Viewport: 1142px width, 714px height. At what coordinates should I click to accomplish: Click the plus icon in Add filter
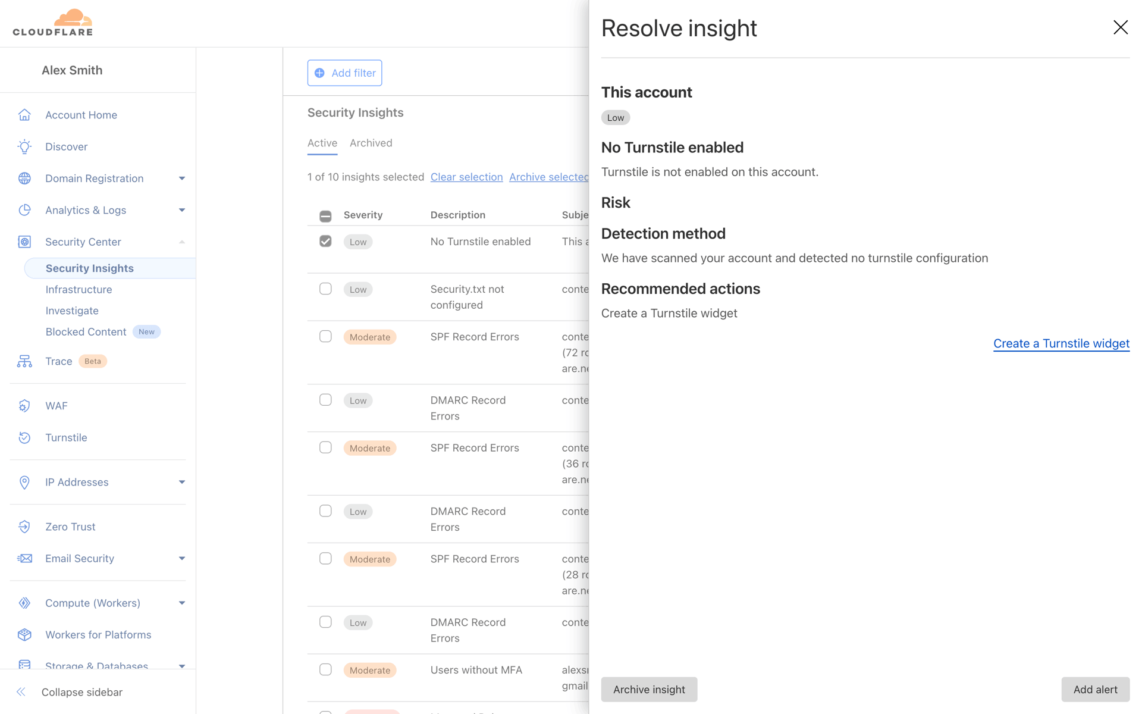319,73
